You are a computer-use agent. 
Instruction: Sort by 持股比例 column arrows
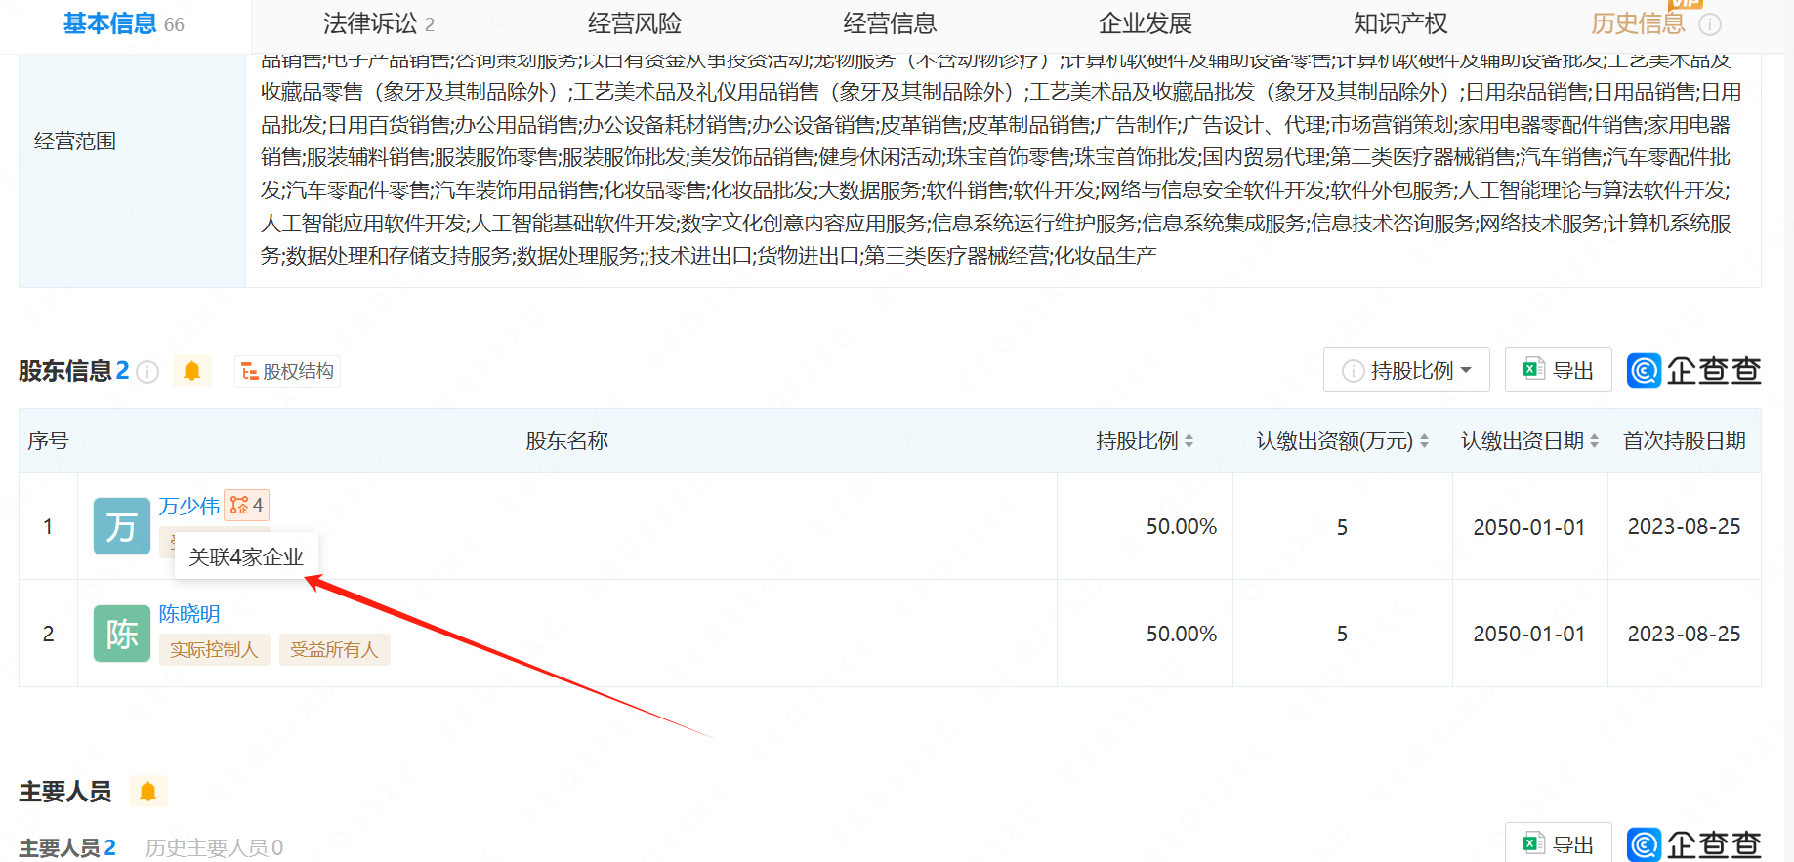point(1189,441)
